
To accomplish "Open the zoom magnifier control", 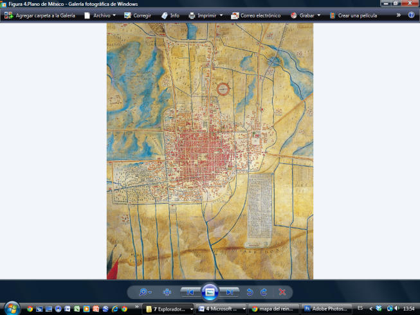I will [143, 292].
